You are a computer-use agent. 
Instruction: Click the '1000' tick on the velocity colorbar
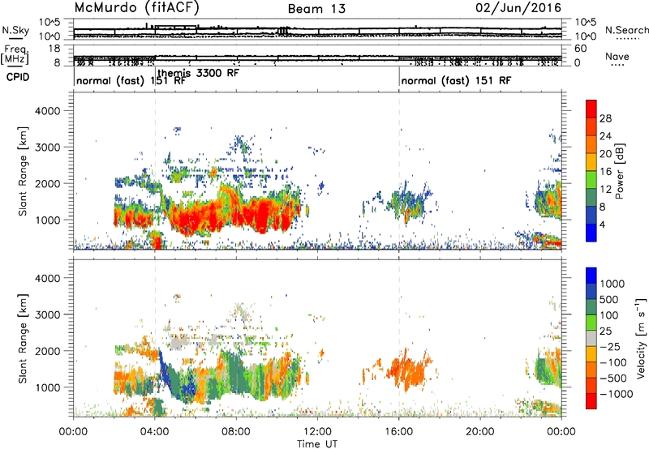click(x=612, y=284)
